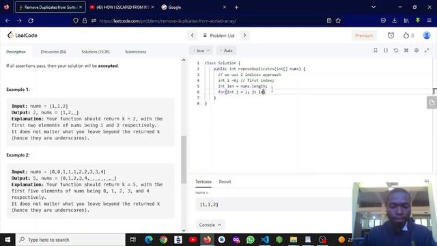
Task: Open Task View on taskbar
Action: coord(133,240)
